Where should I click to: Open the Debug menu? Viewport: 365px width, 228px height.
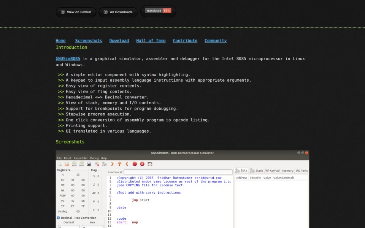(x=94, y=158)
